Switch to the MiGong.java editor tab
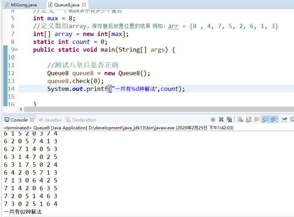The height and width of the screenshot is (217, 294). (x=21, y=5)
